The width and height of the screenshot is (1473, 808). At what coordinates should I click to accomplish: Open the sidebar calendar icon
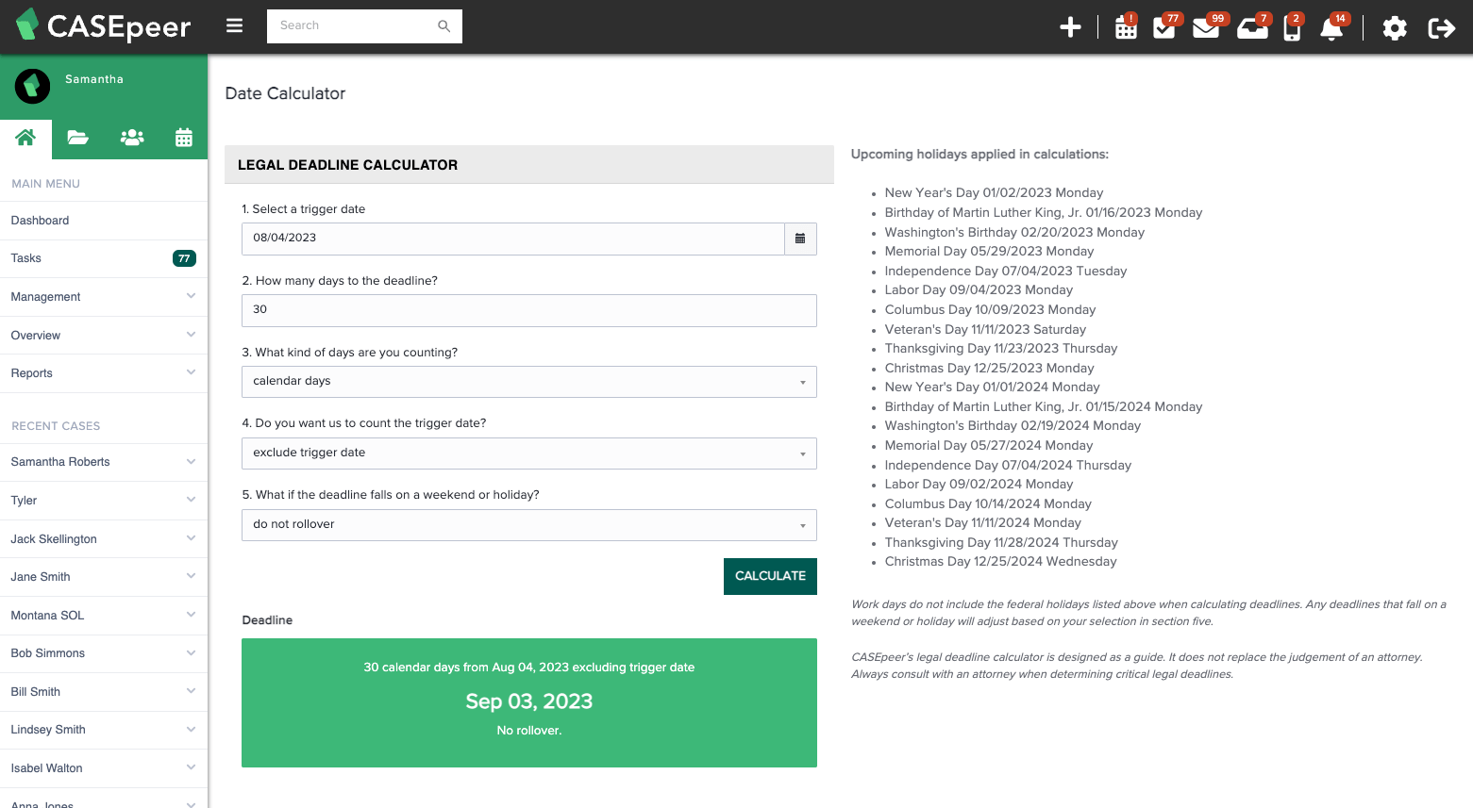183,138
